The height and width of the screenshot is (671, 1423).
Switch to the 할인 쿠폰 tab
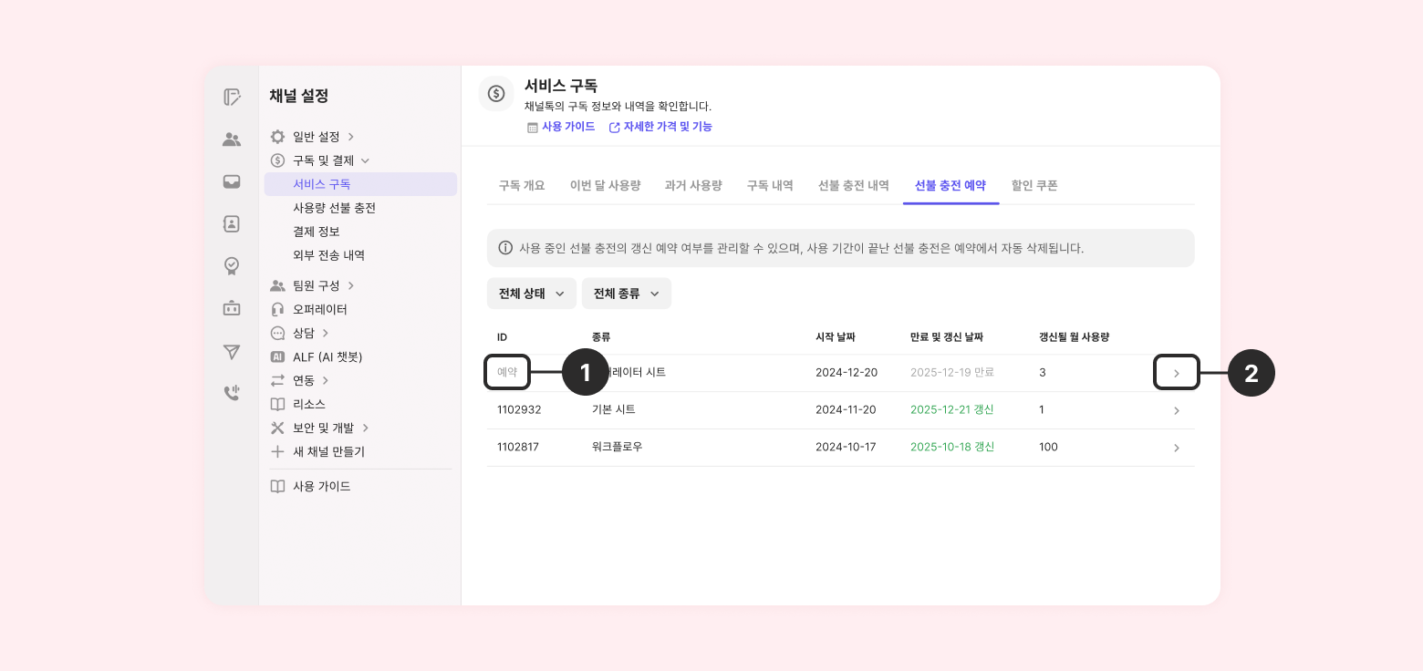point(1034,186)
